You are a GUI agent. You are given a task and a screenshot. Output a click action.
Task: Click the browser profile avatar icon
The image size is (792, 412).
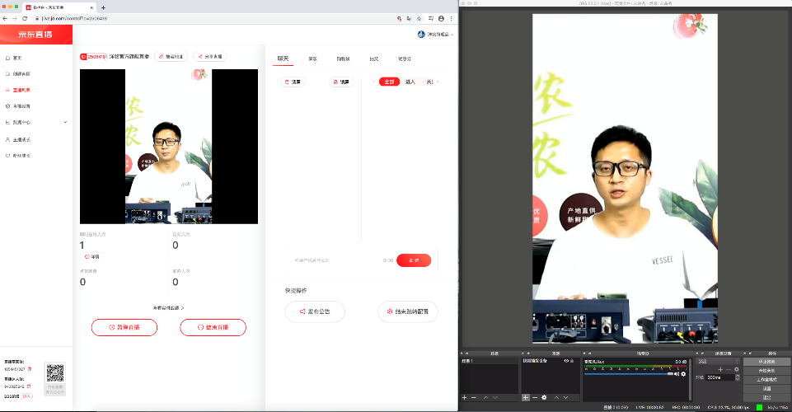(x=441, y=18)
